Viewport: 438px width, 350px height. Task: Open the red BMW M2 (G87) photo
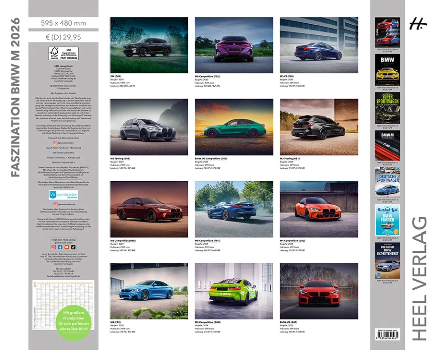point(319,291)
